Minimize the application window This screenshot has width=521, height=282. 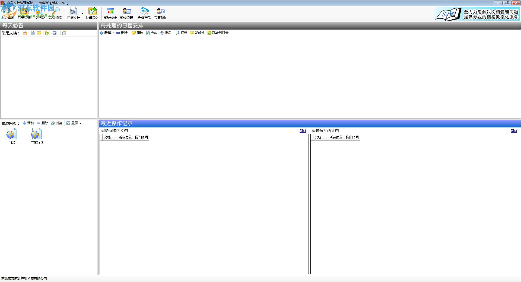coord(498,3)
